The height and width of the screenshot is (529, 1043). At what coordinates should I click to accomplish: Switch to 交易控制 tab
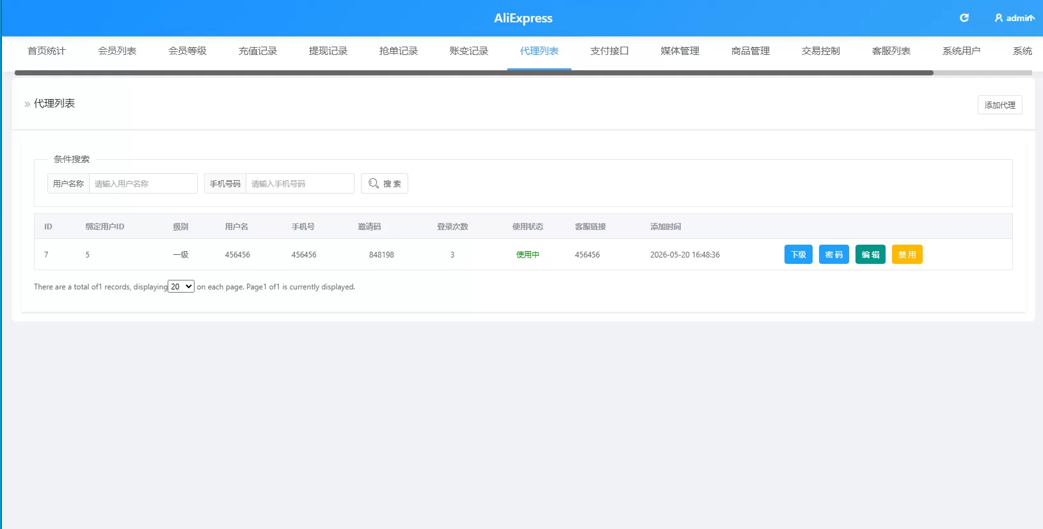click(x=821, y=51)
